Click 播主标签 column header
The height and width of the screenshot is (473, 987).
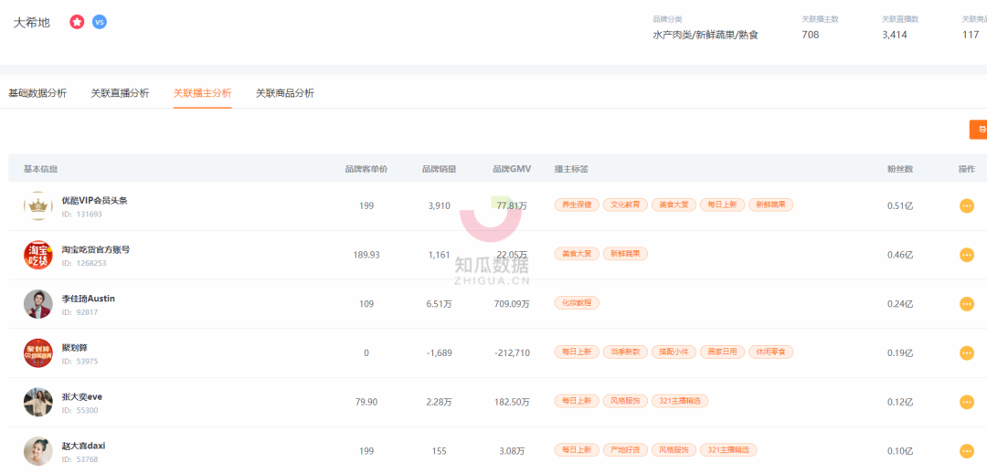point(571,169)
